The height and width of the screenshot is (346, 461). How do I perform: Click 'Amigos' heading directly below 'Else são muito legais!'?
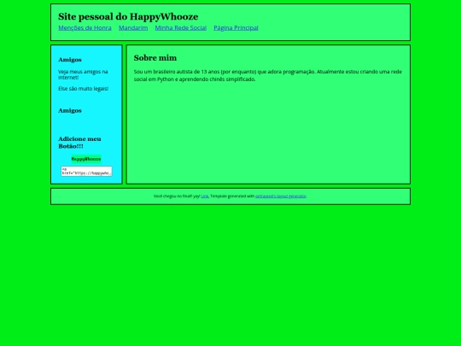point(70,110)
